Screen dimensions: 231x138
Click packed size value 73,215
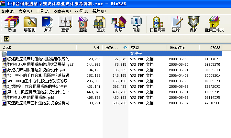coord(120,64)
